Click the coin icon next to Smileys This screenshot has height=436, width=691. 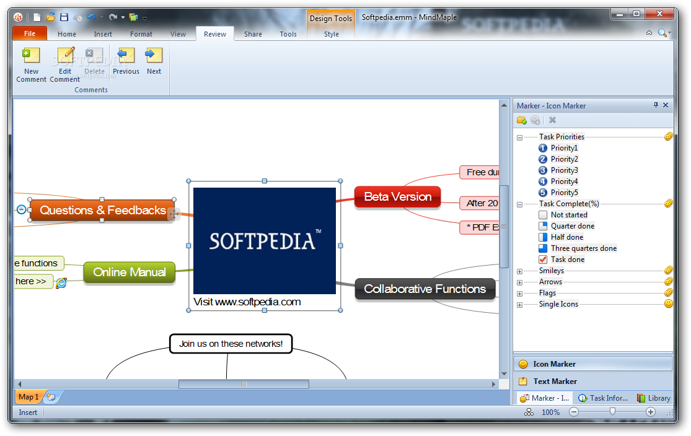(x=669, y=270)
